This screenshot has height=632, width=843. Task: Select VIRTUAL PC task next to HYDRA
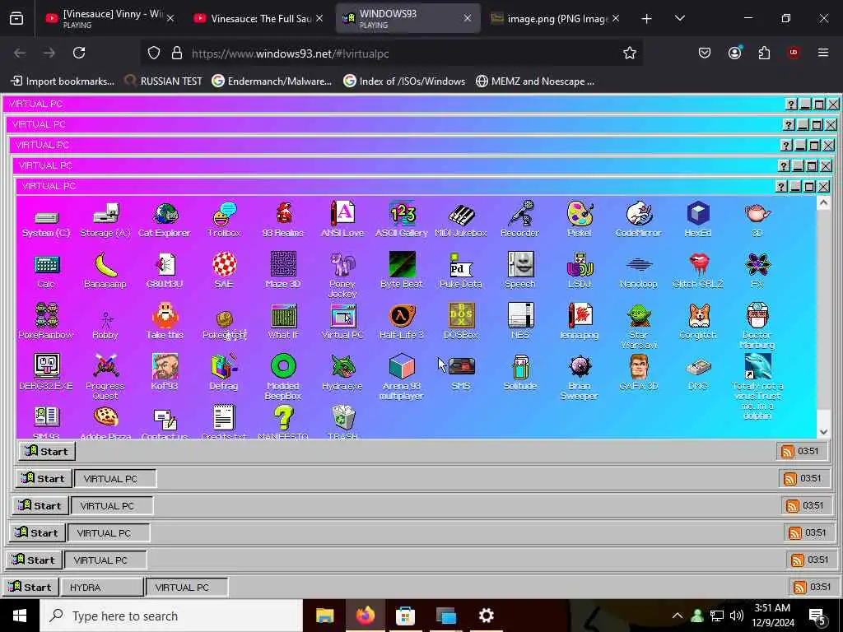pyautogui.click(x=187, y=587)
